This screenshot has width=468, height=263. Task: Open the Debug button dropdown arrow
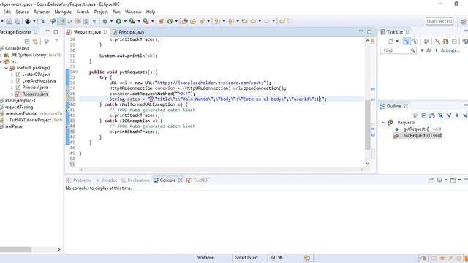tap(111, 21)
